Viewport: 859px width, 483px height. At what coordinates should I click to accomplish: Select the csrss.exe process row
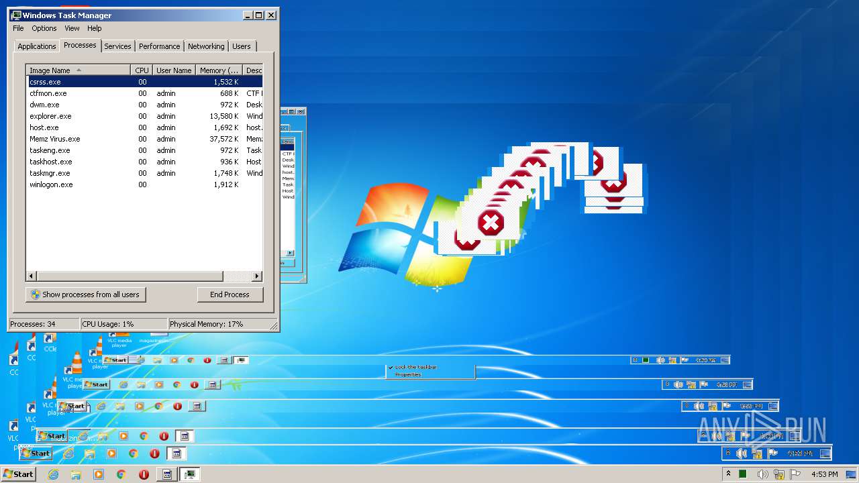(x=144, y=82)
